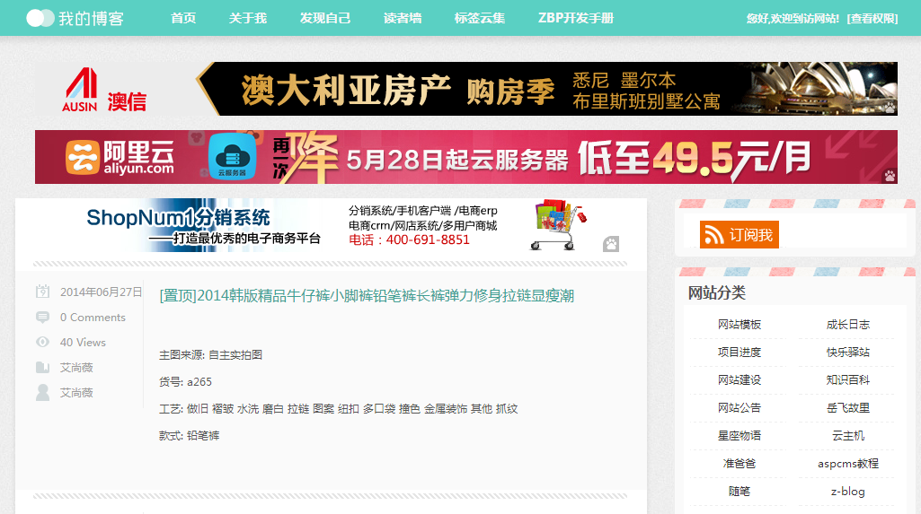Open the 关于我 navigation page
The height and width of the screenshot is (514, 921).
248,18
